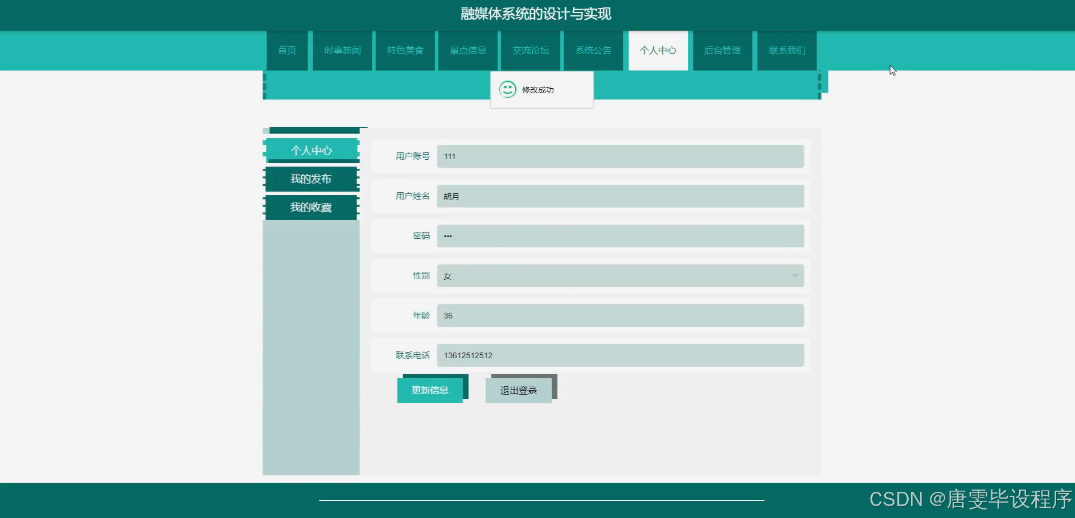Open the 时事新闻 news section
The image size is (1075, 518).
tap(342, 50)
